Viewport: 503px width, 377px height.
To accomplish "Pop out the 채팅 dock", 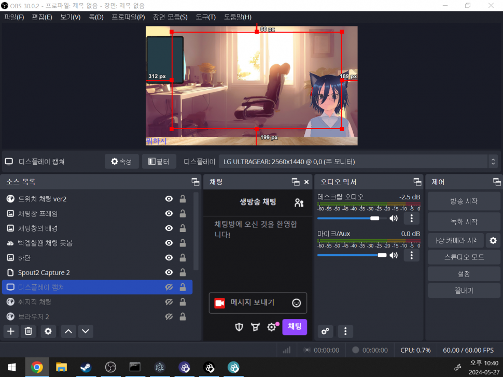I will click(296, 182).
